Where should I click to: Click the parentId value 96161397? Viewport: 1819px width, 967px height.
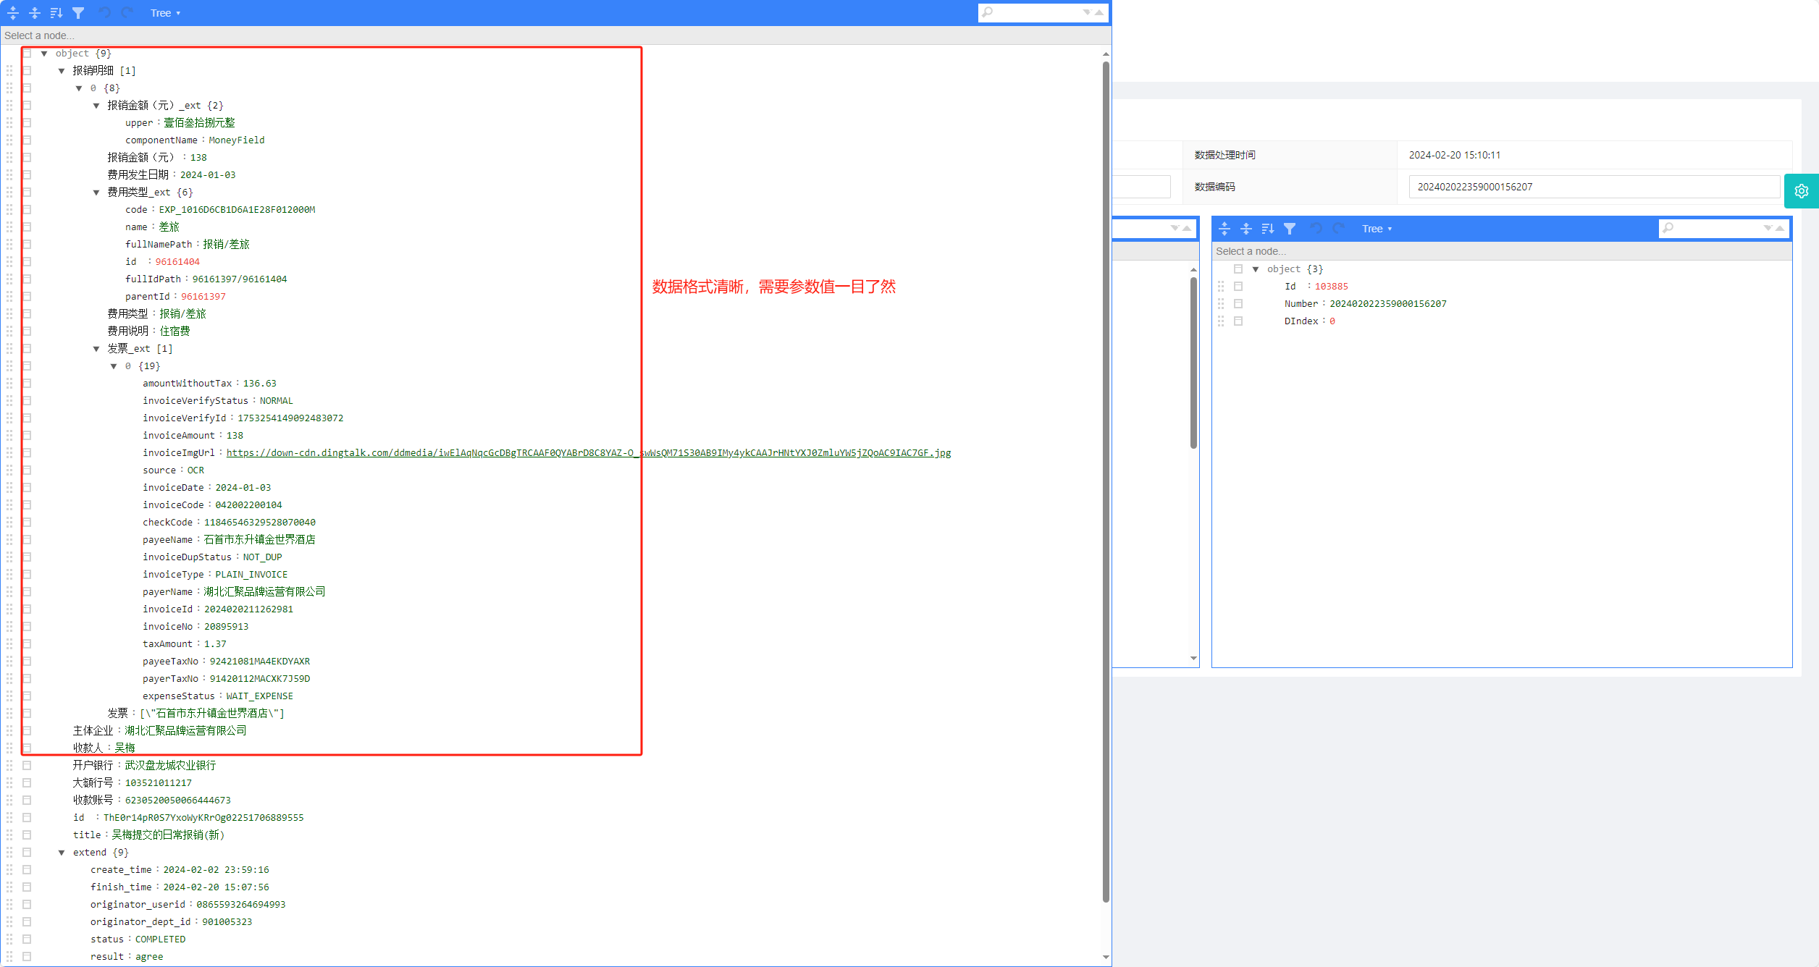pos(203,297)
